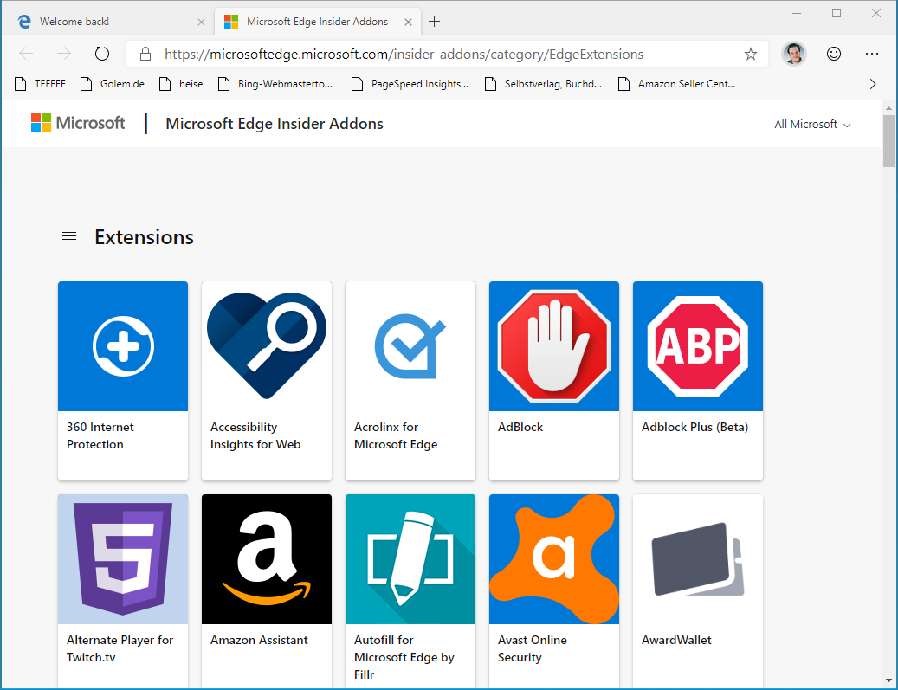Click the 'AdBlock' title text

pyautogui.click(x=520, y=427)
